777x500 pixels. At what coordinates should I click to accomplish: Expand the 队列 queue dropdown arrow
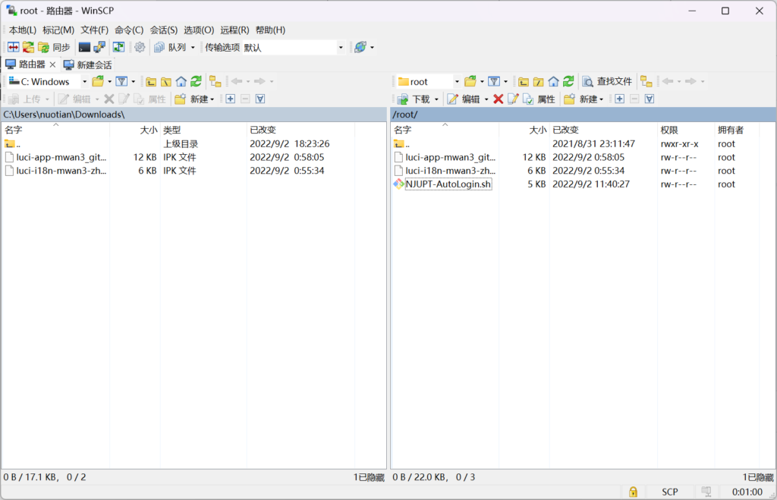193,48
